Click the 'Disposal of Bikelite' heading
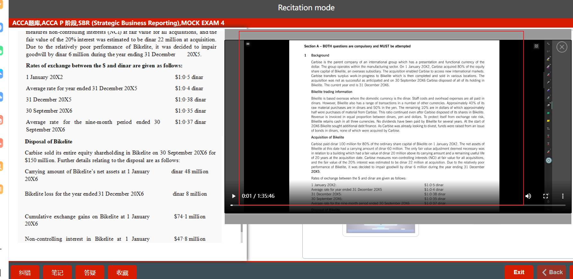Viewport: 573px width, 279px height. [48, 142]
